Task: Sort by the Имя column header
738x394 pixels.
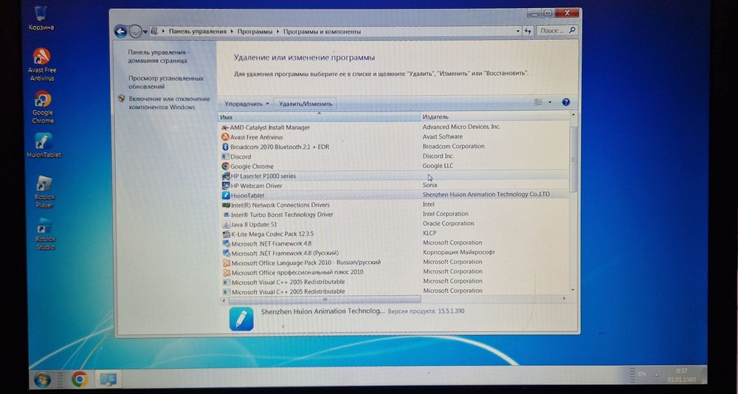Action: [x=318, y=117]
